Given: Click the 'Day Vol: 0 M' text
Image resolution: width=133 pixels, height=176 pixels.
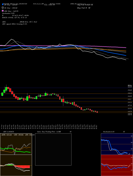Looking at the screenshot, I should pos(84,8).
